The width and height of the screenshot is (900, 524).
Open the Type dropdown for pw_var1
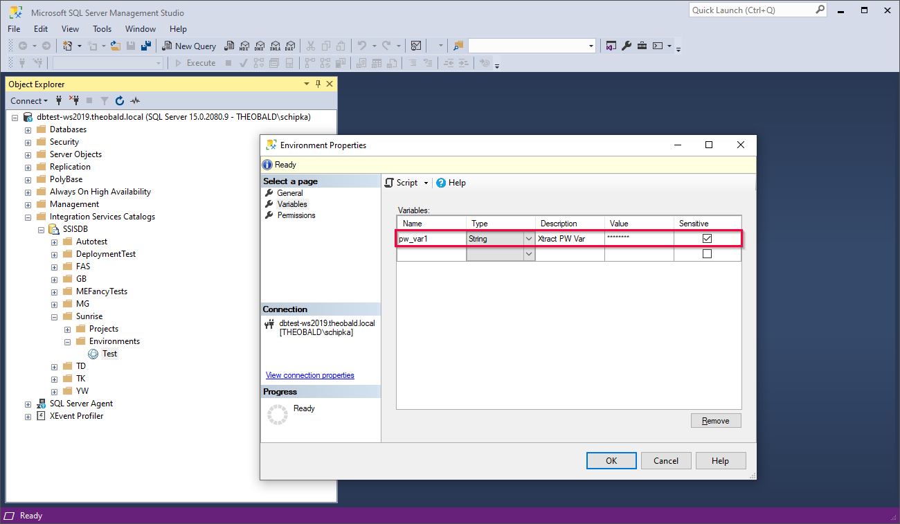pyautogui.click(x=529, y=239)
